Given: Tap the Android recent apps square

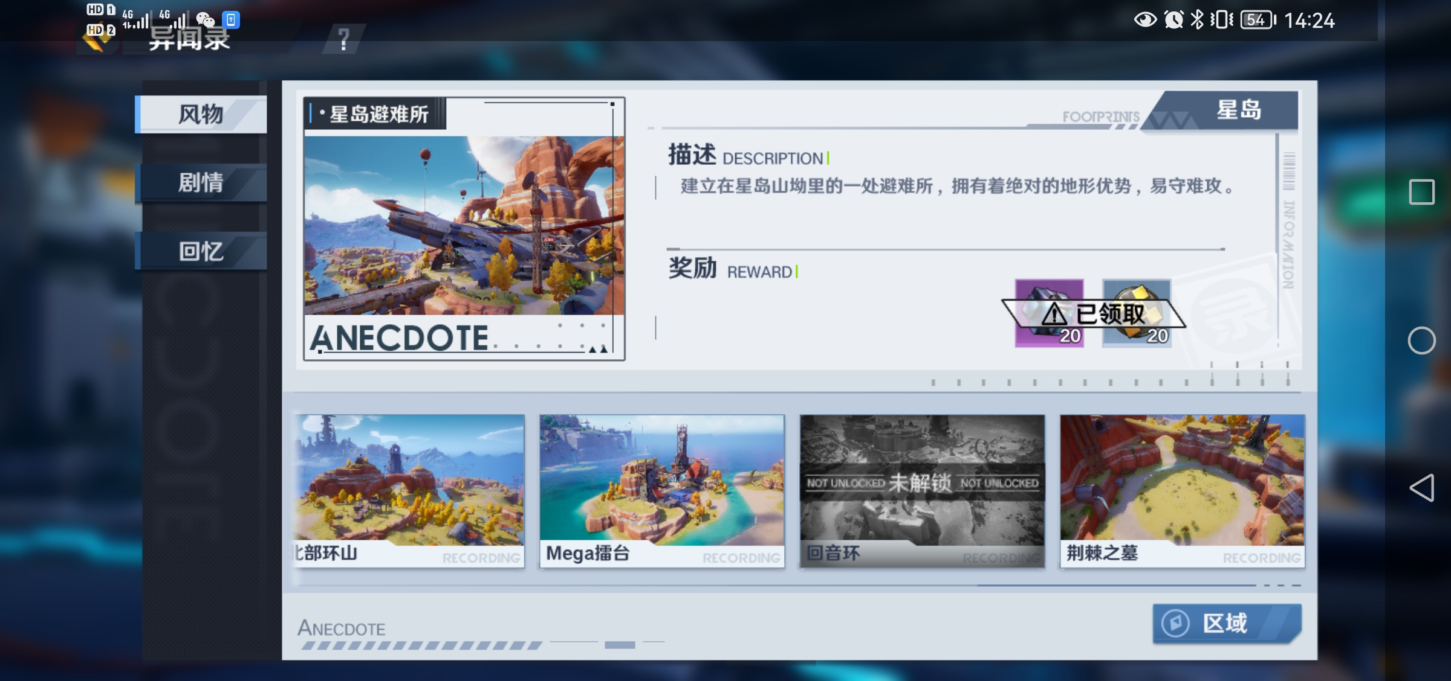Looking at the screenshot, I should click(x=1421, y=192).
